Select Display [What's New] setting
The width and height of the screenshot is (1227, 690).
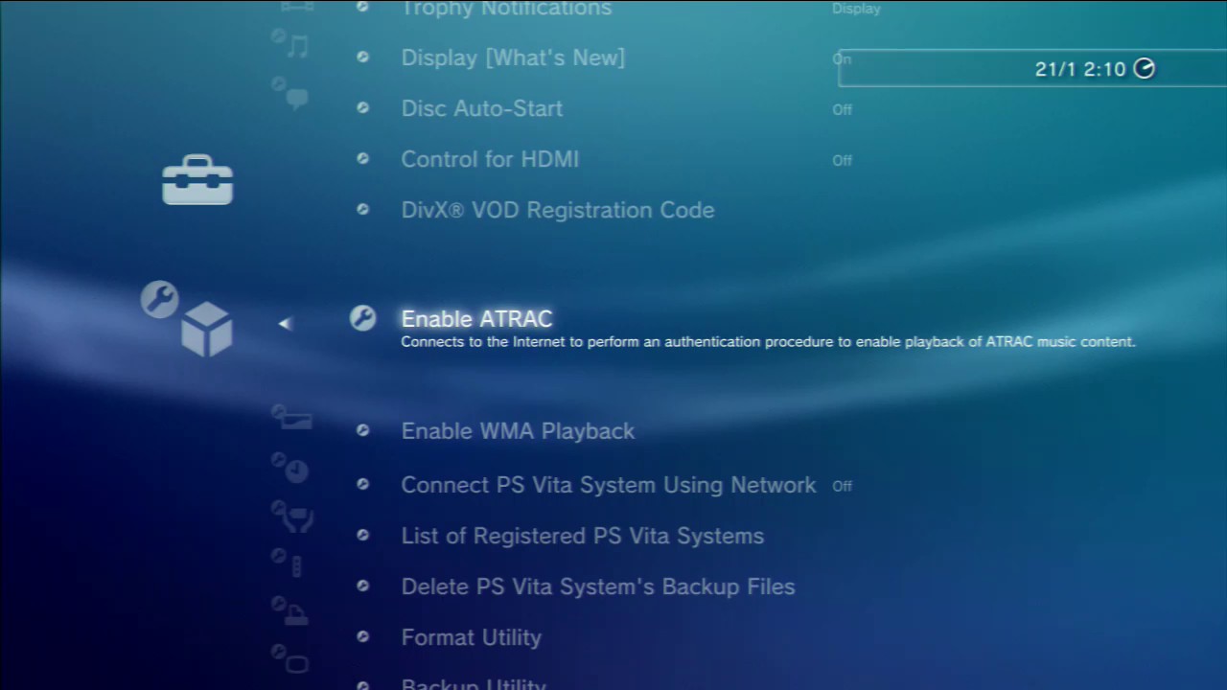pos(513,57)
